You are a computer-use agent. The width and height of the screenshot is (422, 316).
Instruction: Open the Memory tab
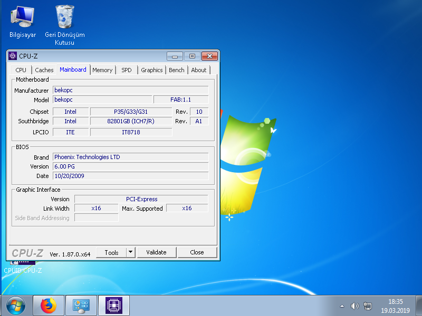102,70
